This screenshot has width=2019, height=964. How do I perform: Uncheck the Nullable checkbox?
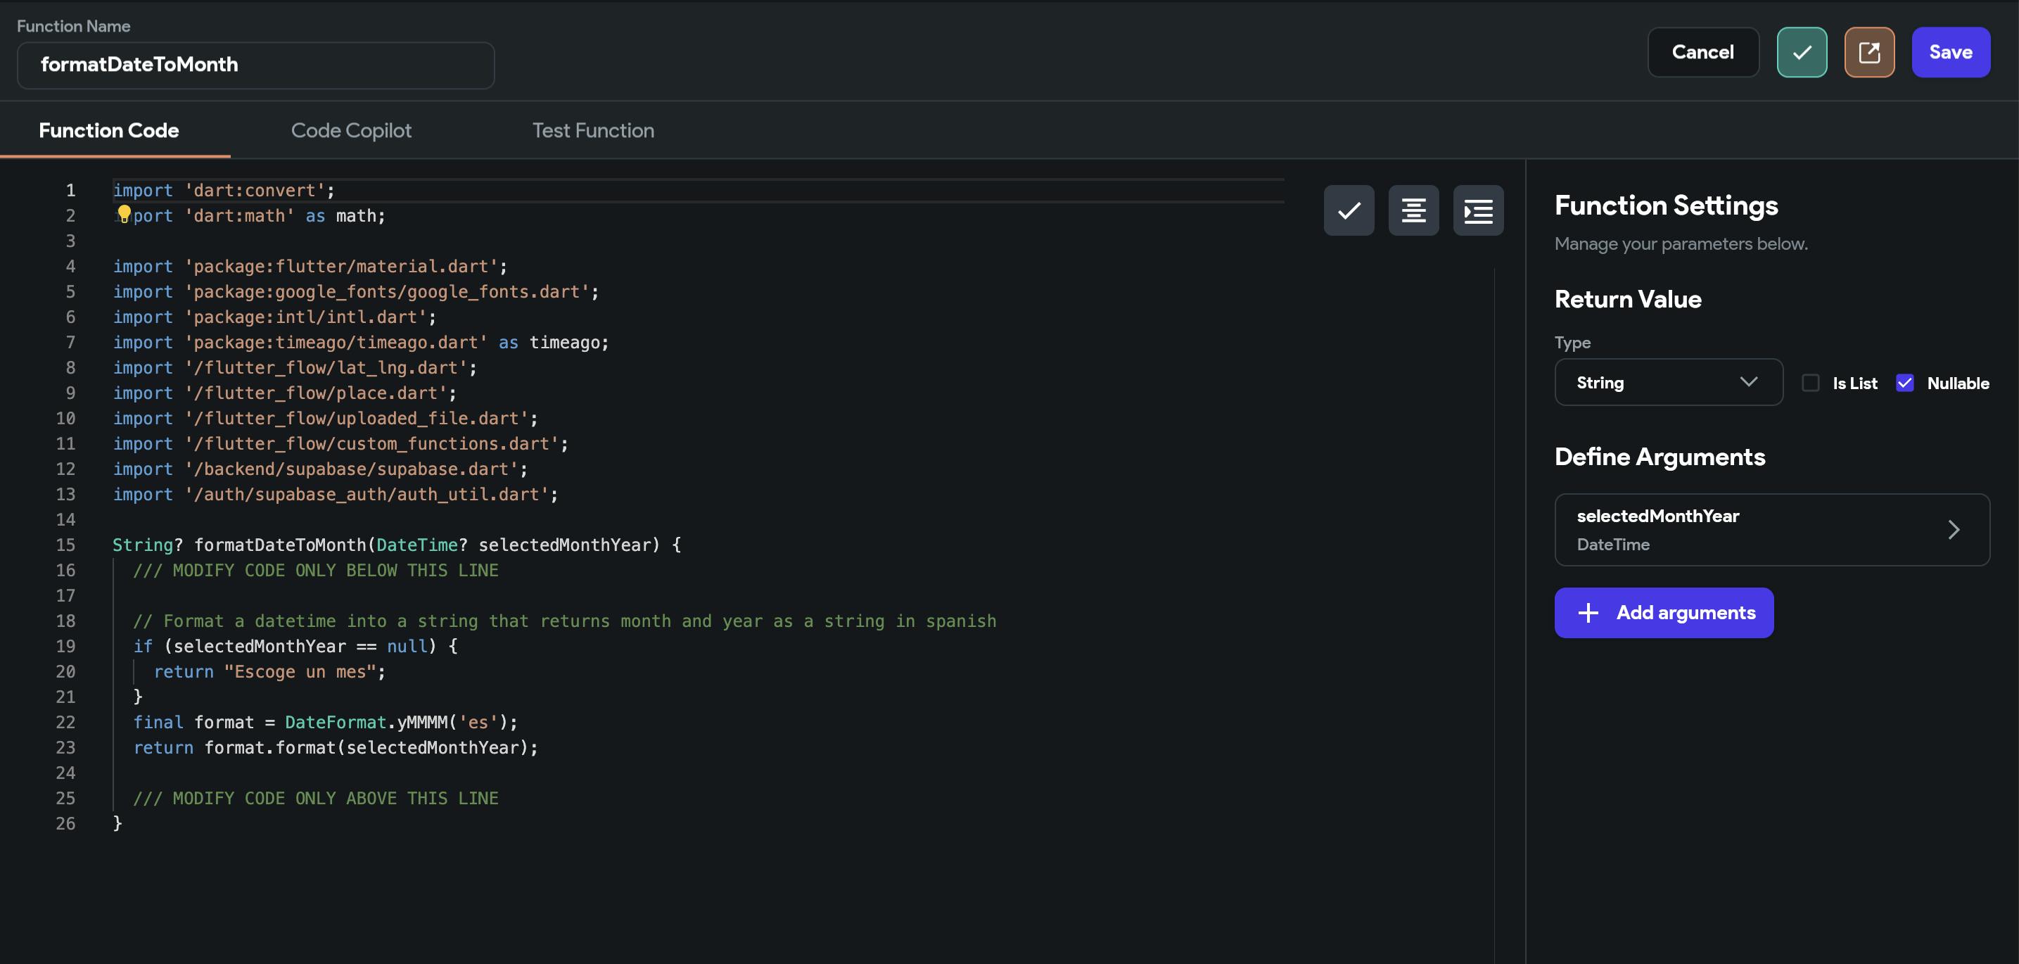click(1904, 383)
